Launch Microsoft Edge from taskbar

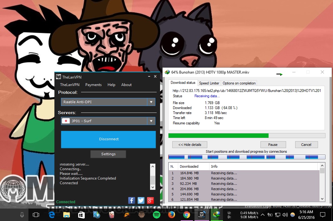pos(52,215)
